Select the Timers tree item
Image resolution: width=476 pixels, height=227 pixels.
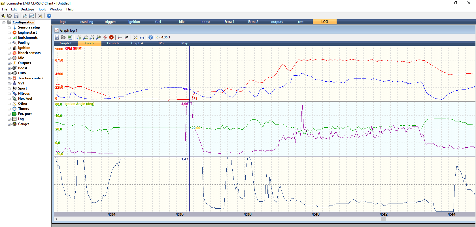[24, 109]
